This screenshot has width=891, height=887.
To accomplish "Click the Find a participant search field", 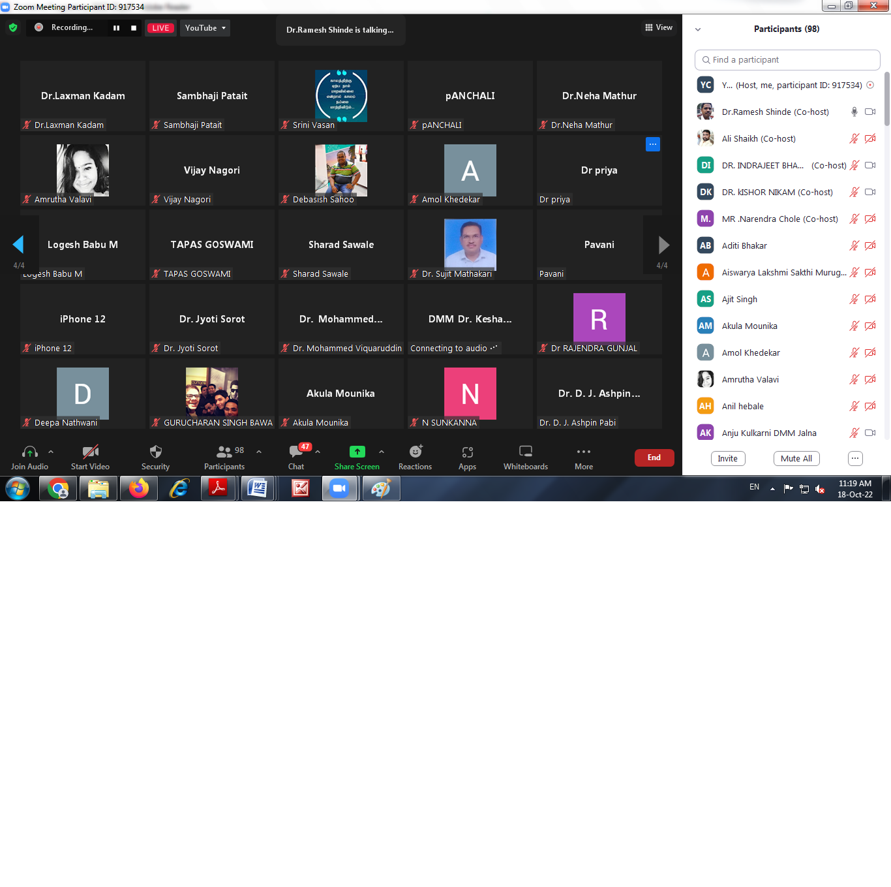I will point(787,60).
